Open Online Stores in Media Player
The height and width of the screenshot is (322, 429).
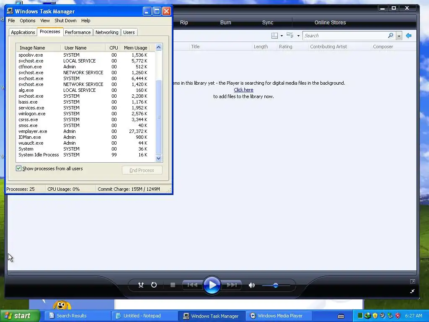(330, 23)
